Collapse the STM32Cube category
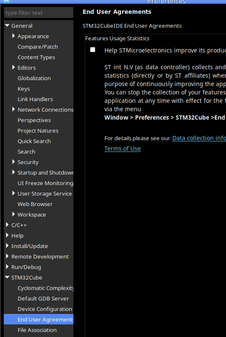Viewport: 226px width, 337px height. pyautogui.click(x=7, y=277)
